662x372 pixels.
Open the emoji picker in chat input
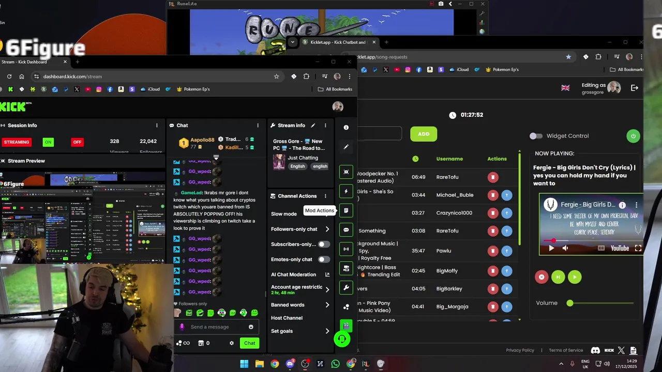tap(251, 327)
